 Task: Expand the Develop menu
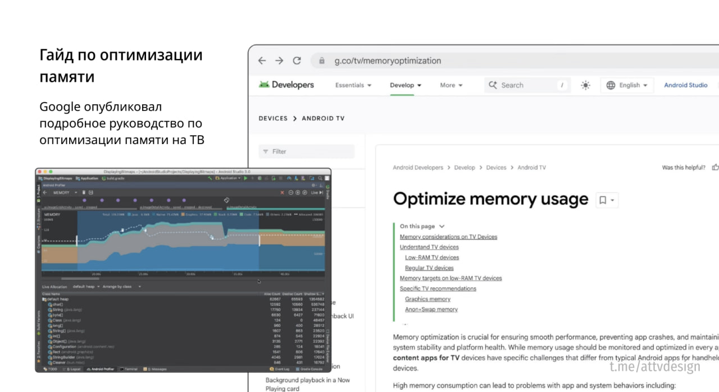[x=406, y=85]
